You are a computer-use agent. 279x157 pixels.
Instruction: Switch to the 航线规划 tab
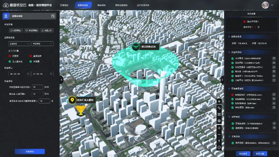click(x=101, y=5)
